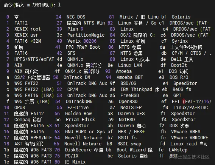Click the "旧 Minix" entry code 80
215x165 pixels.
[75, 162]
